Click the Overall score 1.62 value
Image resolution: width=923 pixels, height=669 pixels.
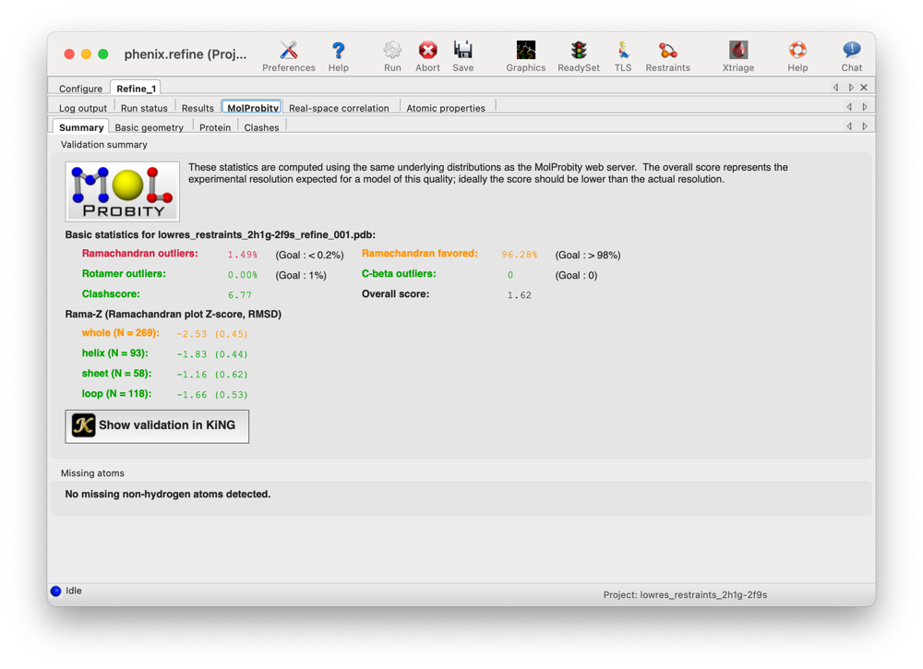[x=519, y=294]
